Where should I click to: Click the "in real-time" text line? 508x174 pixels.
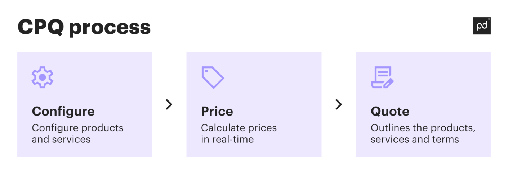point(227,139)
